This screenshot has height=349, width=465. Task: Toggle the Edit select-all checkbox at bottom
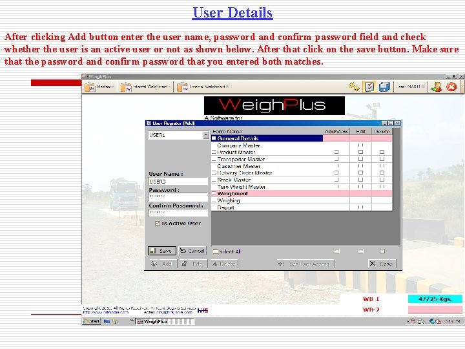point(360,251)
